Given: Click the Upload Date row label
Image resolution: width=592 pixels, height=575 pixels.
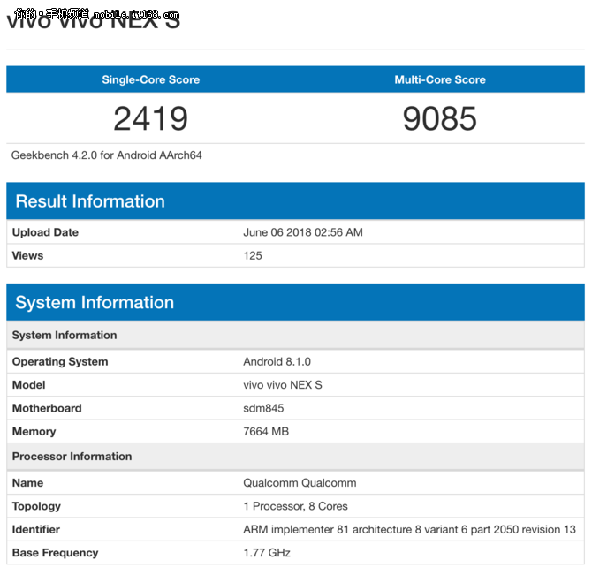Looking at the screenshot, I should pos(45,232).
